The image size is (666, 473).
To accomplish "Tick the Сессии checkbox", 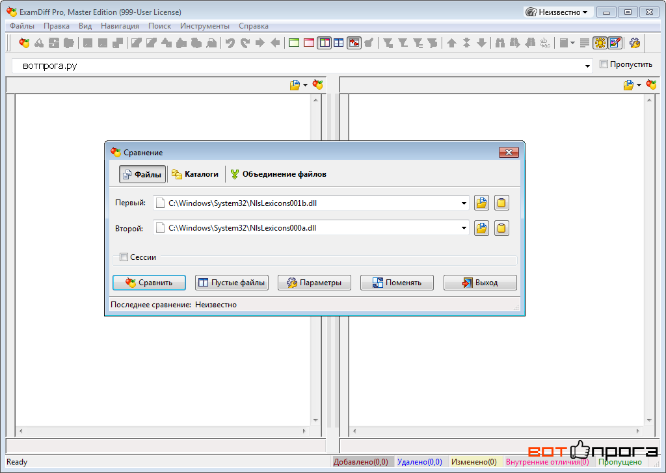I will tap(124, 257).
